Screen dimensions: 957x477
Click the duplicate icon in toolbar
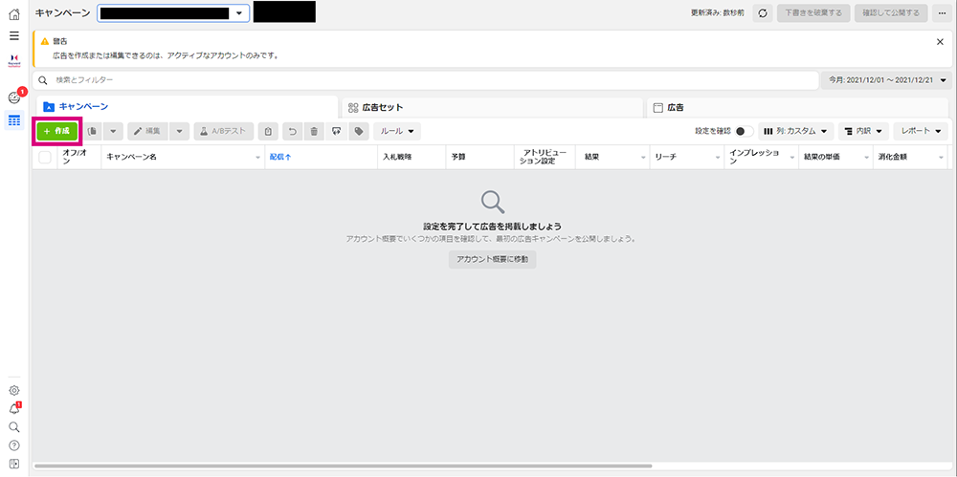click(x=93, y=131)
